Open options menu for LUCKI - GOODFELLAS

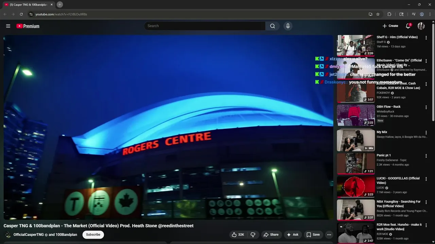[426, 179]
